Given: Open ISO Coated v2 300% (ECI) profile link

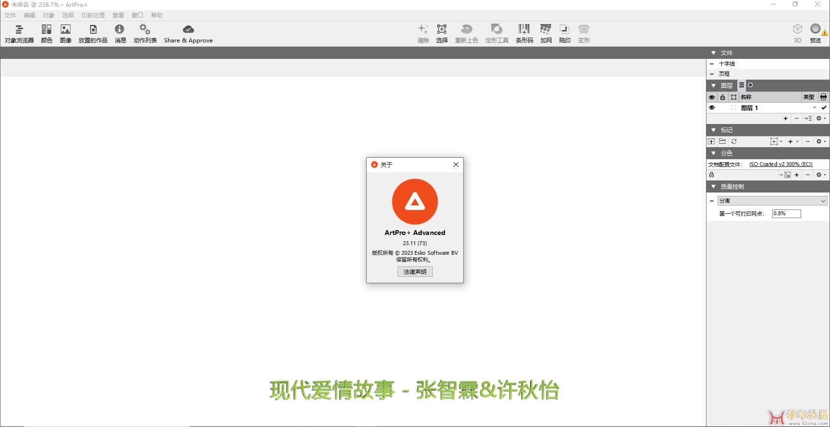Looking at the screenshot, I should [x=781, y=164].
